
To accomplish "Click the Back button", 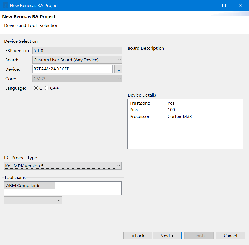I will [138, 236].
